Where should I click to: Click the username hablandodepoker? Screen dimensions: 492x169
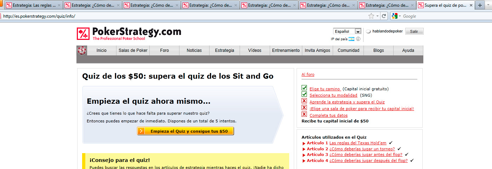tap(388, 31)
